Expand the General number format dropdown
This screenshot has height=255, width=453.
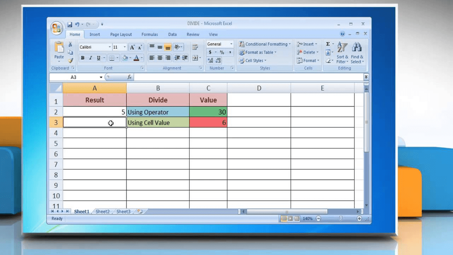231,44
